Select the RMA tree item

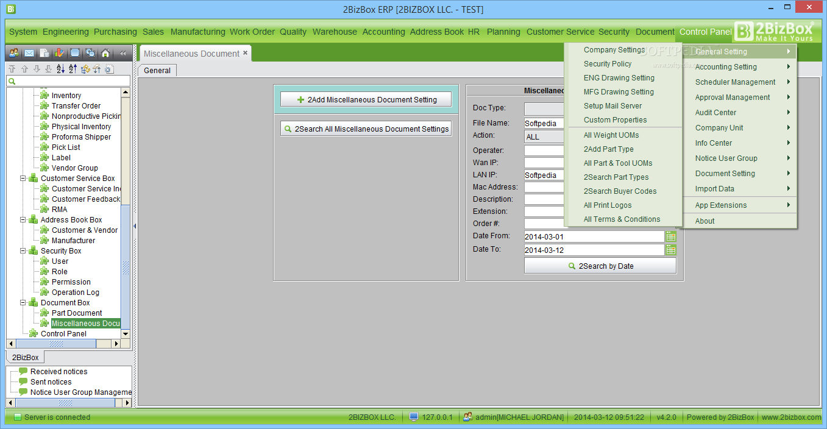[60, 210]
